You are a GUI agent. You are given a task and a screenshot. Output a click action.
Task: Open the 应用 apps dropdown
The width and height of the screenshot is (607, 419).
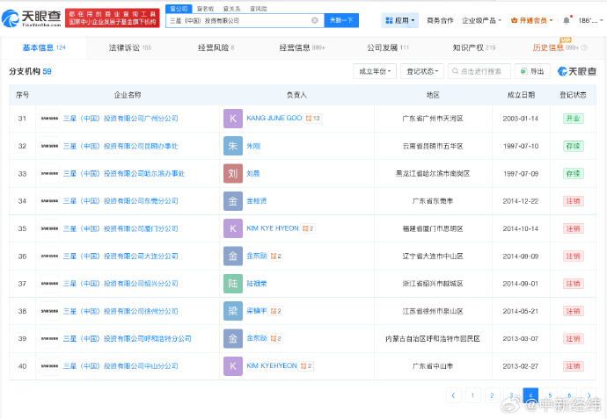[x=400, y=20]
